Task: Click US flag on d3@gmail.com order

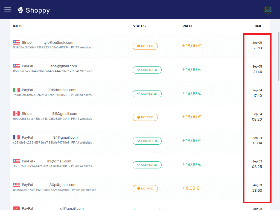Action: [16, 161]
